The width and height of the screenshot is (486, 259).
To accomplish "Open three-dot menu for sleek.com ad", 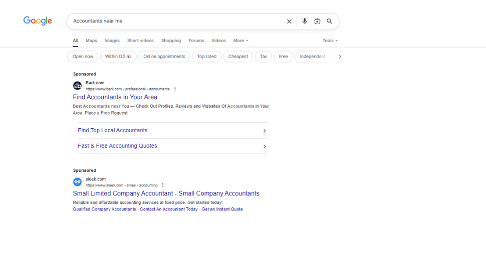I will 163,185.
